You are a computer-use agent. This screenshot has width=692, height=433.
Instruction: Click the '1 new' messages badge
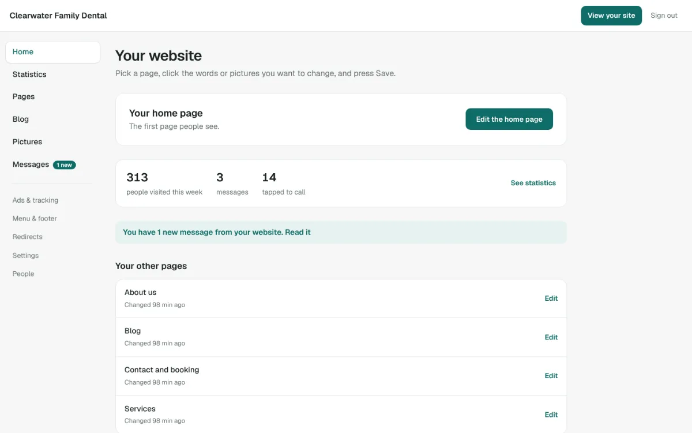click(65, 165)
